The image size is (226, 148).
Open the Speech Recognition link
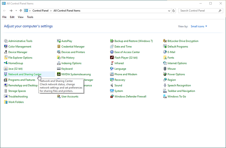(179, 85)
